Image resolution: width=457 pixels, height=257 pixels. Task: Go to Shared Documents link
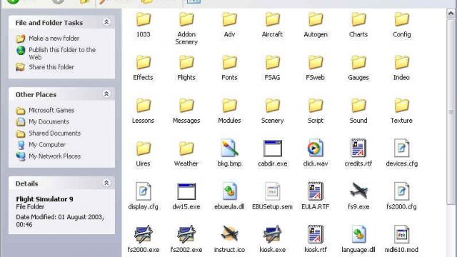pyautogui.click(x=54, y=133)
